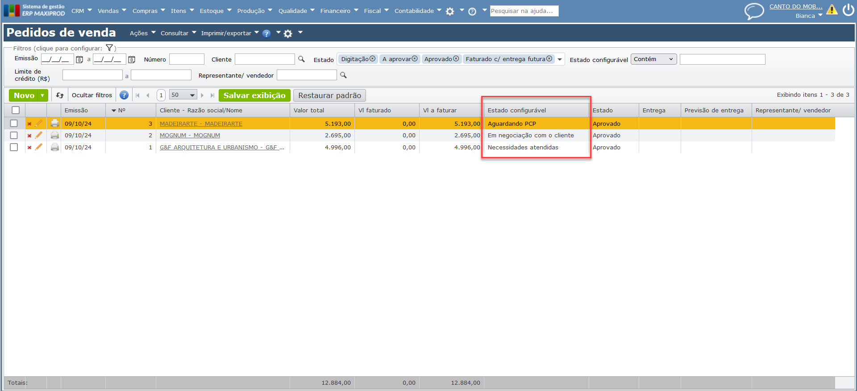Sort by the Valor total column header
Screen dimensions: 857x391
coord(309,110)
